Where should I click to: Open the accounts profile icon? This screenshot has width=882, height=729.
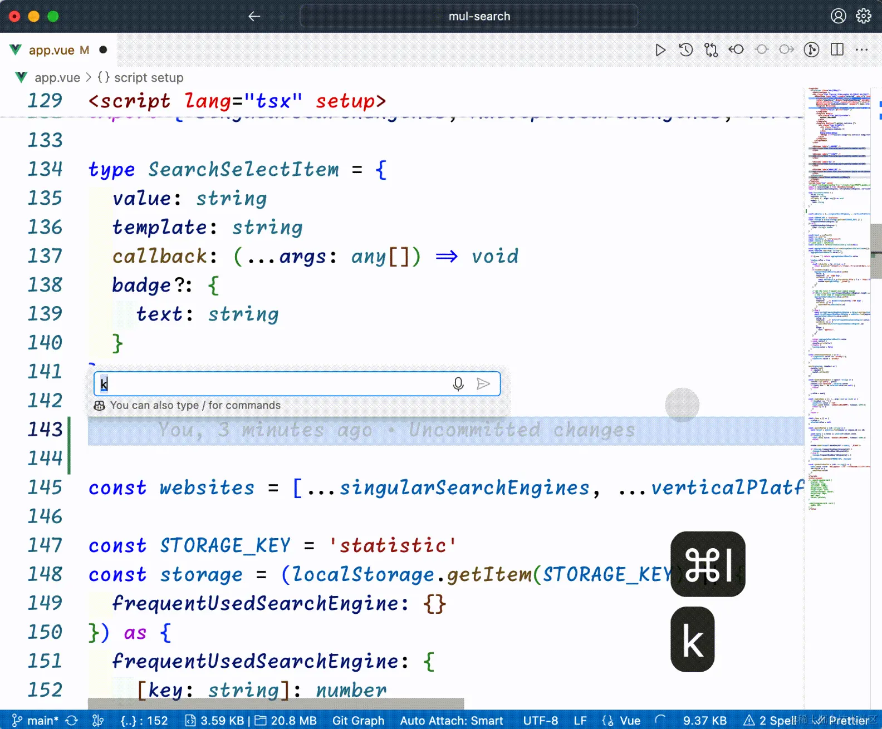pos(838,16)
